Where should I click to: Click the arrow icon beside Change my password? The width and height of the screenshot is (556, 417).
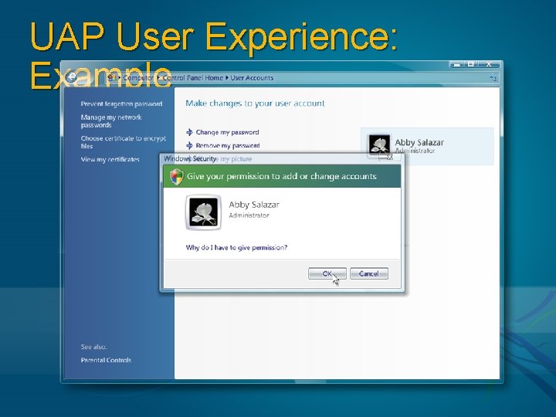pos(190,132)
